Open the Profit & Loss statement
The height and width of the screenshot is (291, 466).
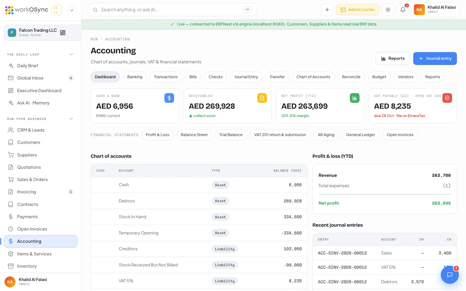click(158, 135)
